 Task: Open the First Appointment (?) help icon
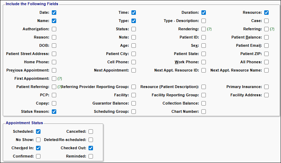[x=60, y=78]
